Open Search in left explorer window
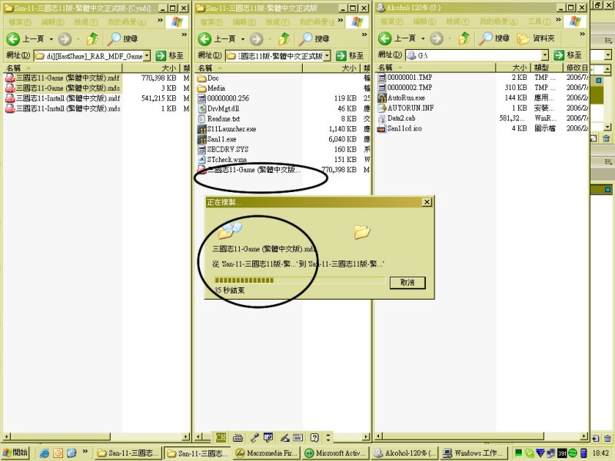Image resolution: width=615 pixels, height=461 pixels. point(122,39)
